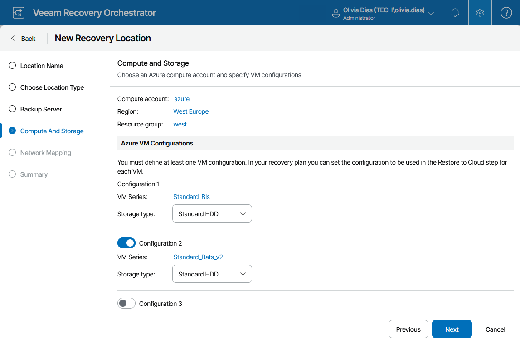Click the Previous button
The height and width of the screenshot is (344, 520).
pyautogui.click(x=408, y=329)
